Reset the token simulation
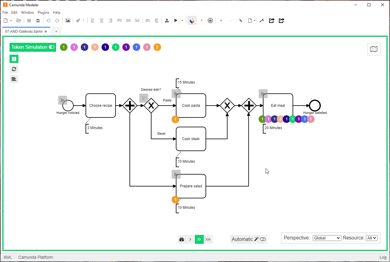 tap(14, 69)
